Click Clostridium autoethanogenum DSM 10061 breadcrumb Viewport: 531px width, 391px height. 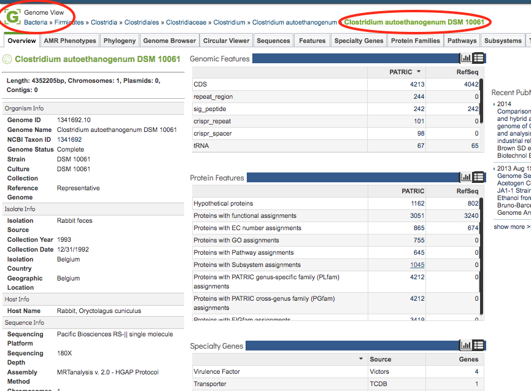pyautogui.click(x=414, y=22)
